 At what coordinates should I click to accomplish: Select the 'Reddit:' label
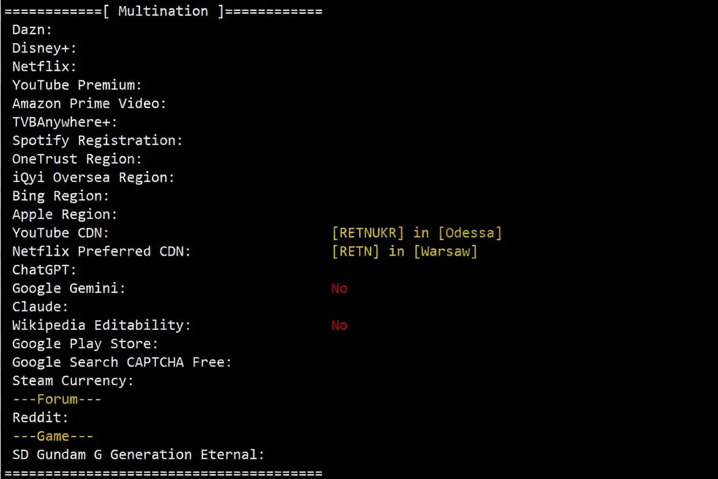40,417
